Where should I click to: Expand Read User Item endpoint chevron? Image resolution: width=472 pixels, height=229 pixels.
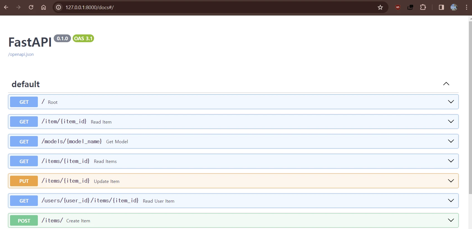[x=451, y=200]
